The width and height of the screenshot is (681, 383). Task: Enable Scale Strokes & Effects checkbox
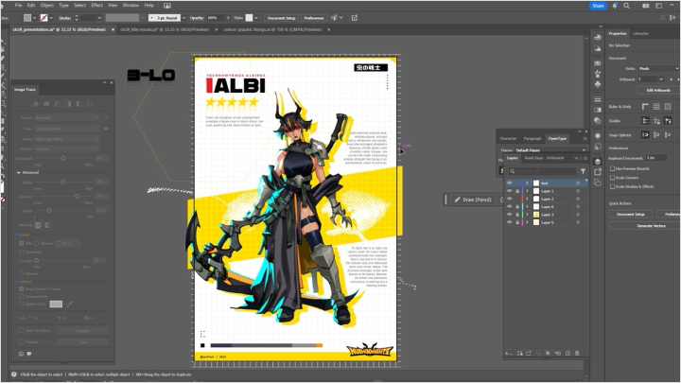pos(612,186)
